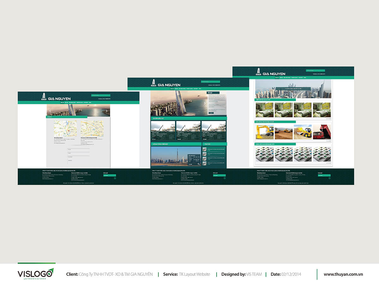This screenshot has height=284, width=379.
Task: Select the red dump truck thumbnail
Action: [x=322, y=132]
